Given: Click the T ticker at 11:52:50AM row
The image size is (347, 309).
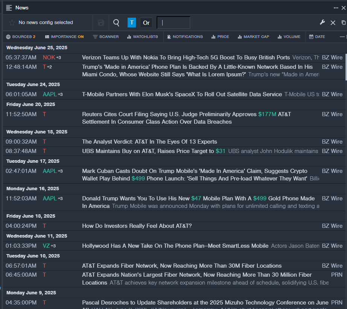Looking at the screenshot, I should [44, 114].
